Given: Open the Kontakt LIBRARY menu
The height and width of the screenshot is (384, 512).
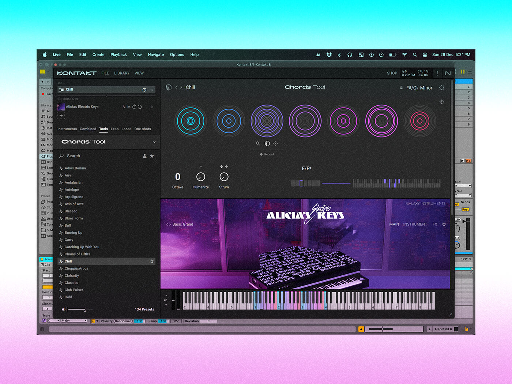Looking at the screenshot, I should click(x=122, y=73).
